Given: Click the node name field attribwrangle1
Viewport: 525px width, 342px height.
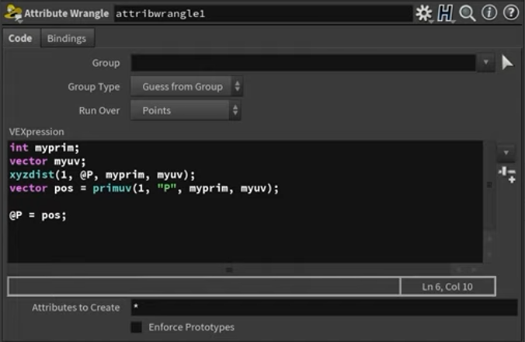Looking at the screenshot, I should (263, 14).
